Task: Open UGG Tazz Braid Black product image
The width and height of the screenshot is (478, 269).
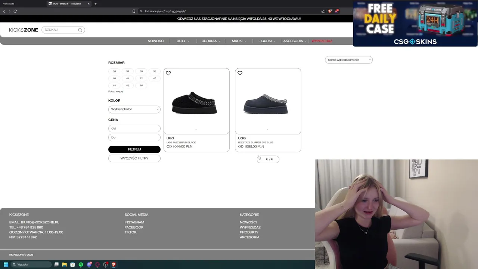Action: coord(196,101)
